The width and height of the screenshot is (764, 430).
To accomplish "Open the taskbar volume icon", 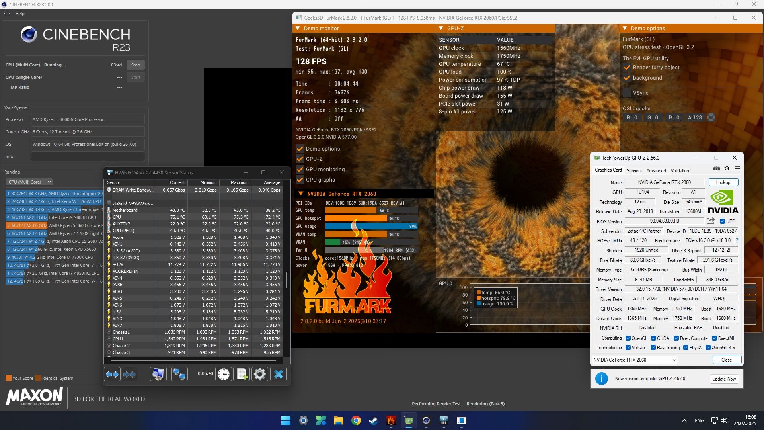I will coord(724,420).
